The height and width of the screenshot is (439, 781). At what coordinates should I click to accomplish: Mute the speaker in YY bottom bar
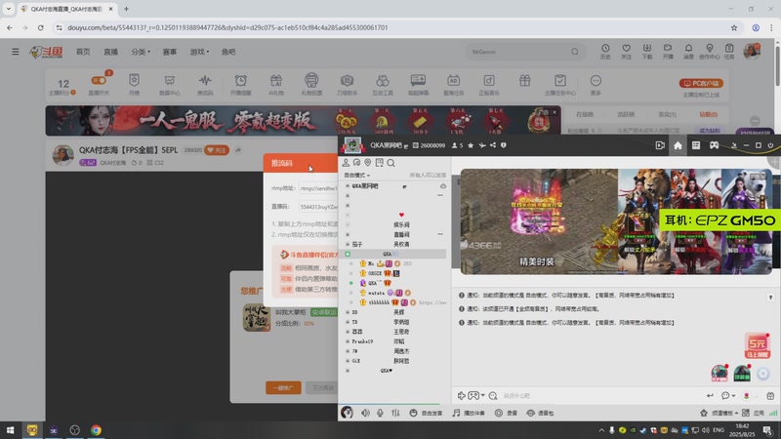click(365, 413)
